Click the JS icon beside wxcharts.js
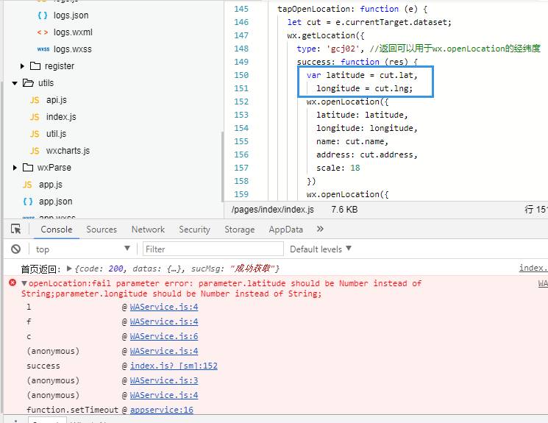This screenshot has height=423, width=548. click(35, 151)
